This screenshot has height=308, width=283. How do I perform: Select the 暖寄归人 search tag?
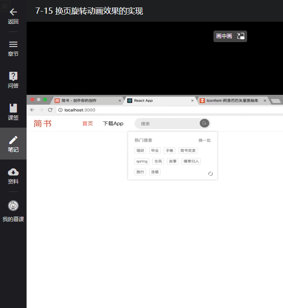[x=191, y=161]
